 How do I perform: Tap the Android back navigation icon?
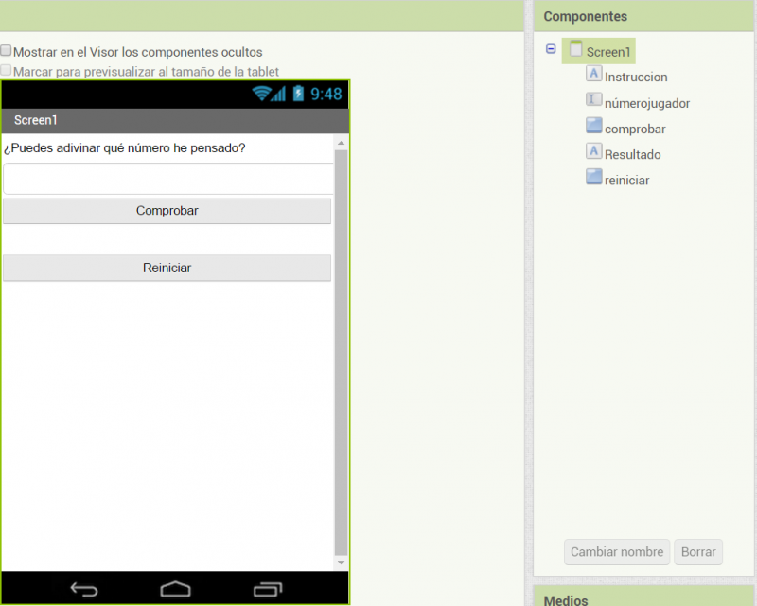coord(84,587)
